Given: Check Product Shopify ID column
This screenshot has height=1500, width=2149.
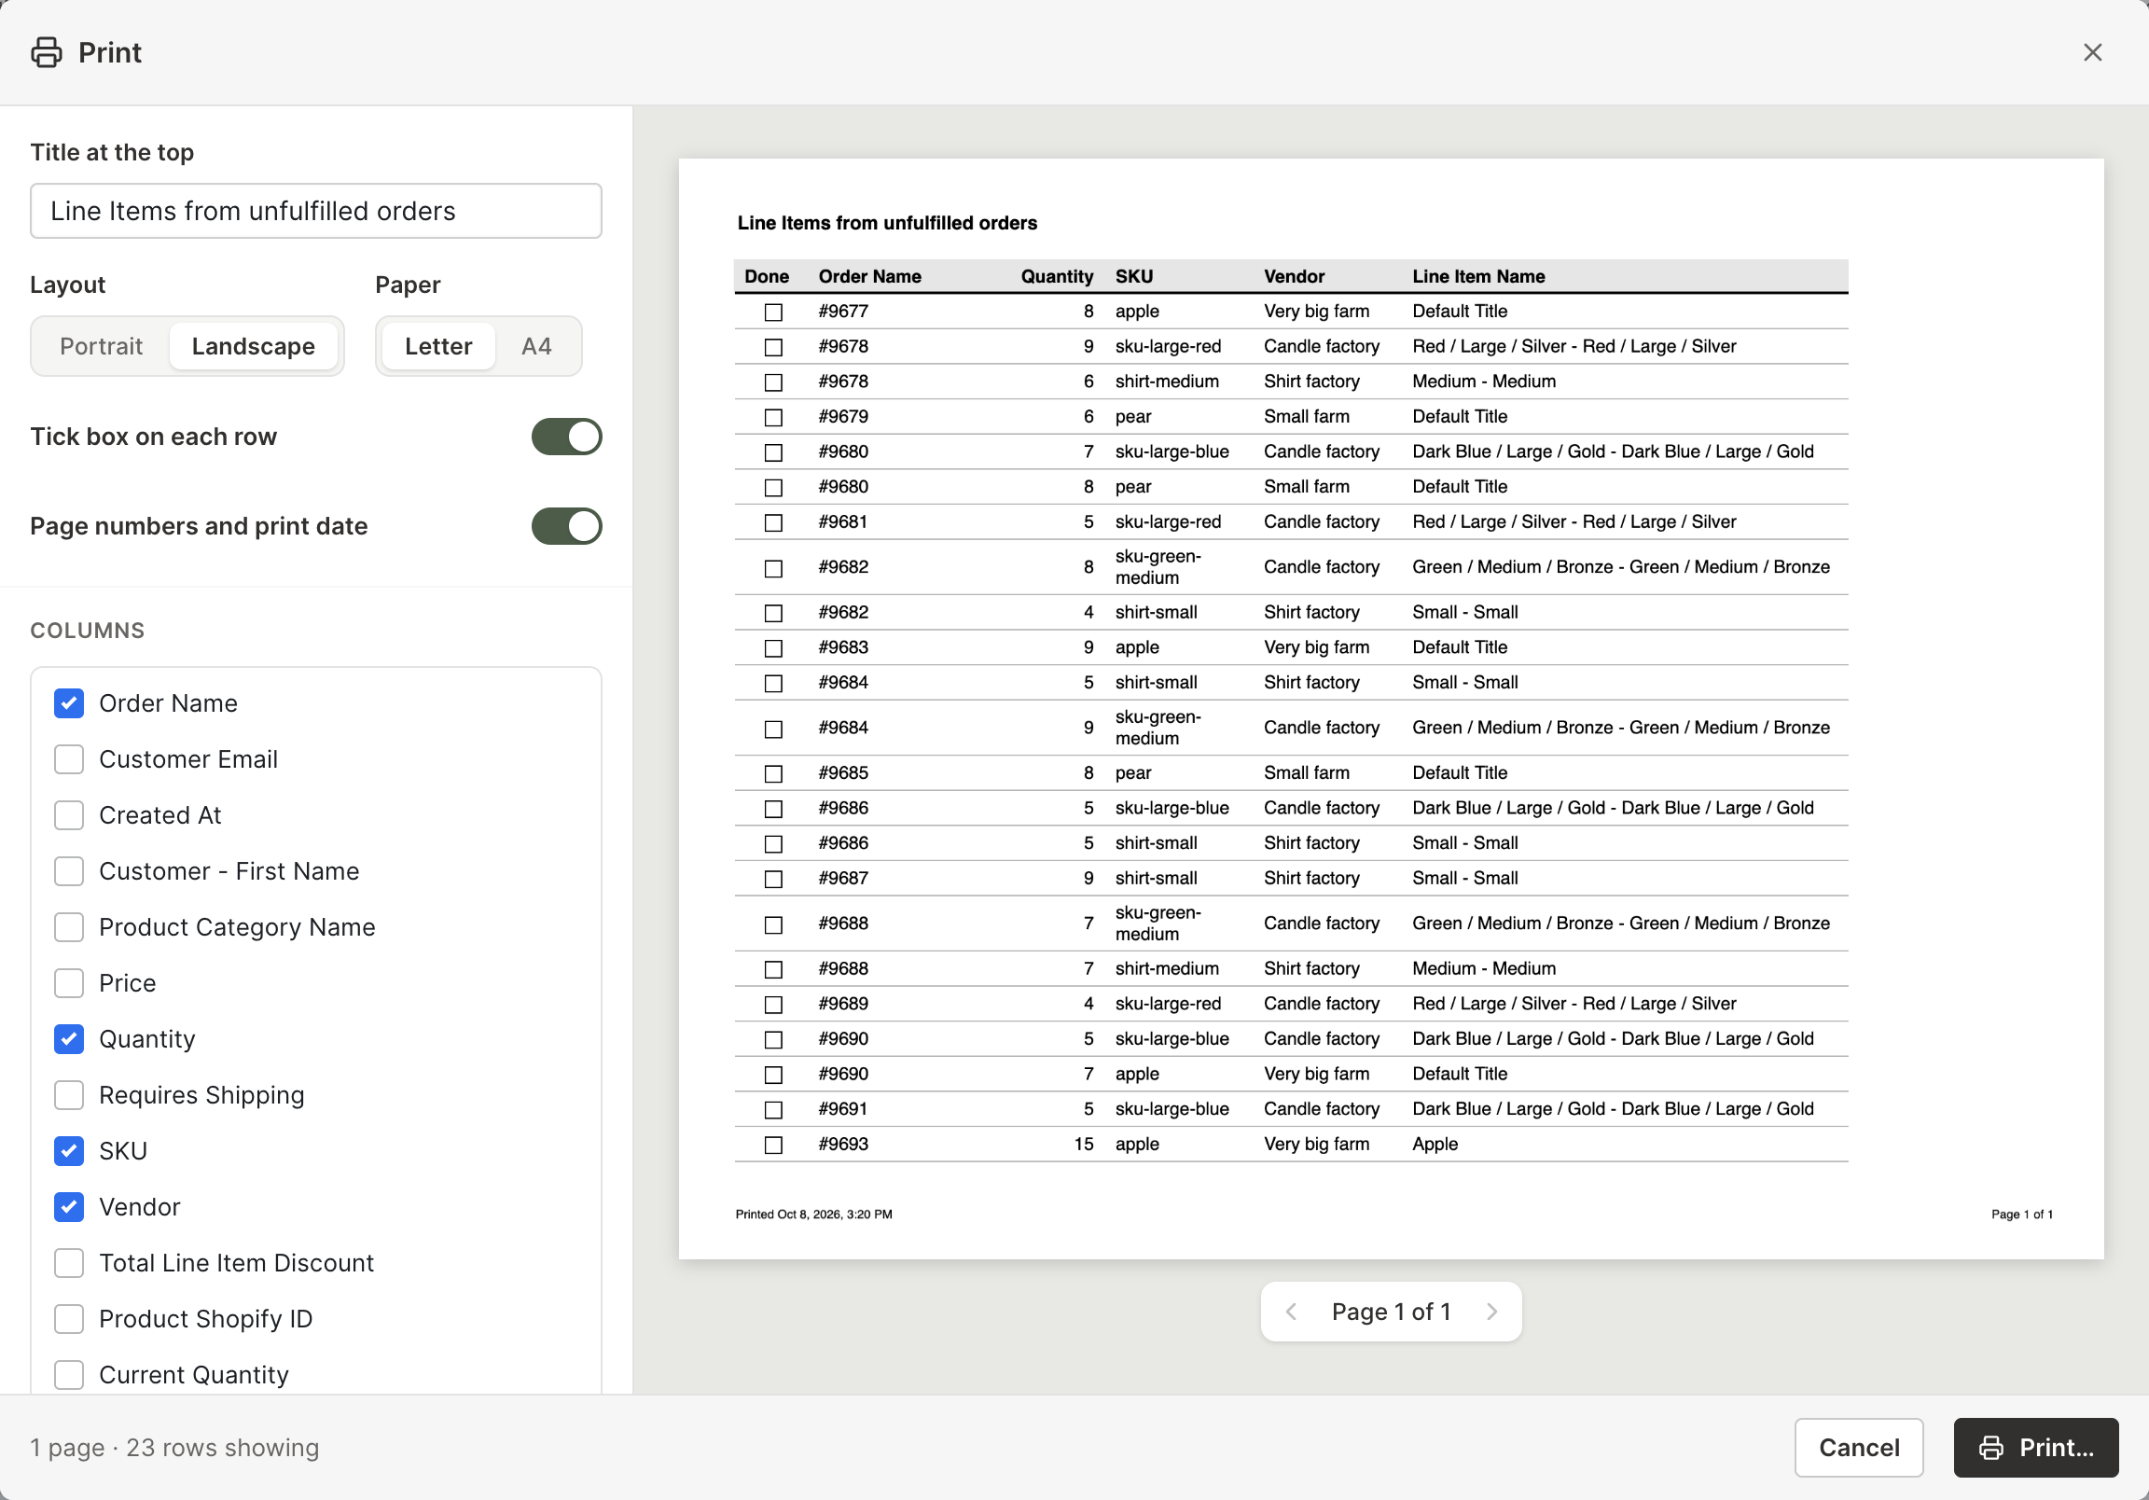Looking at the screenshot, I should point(69,1318).
